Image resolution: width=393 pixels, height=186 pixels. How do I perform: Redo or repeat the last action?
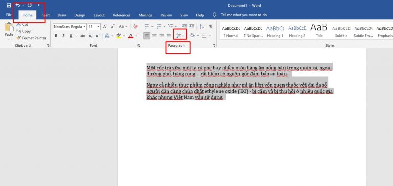tap(30, 5)
